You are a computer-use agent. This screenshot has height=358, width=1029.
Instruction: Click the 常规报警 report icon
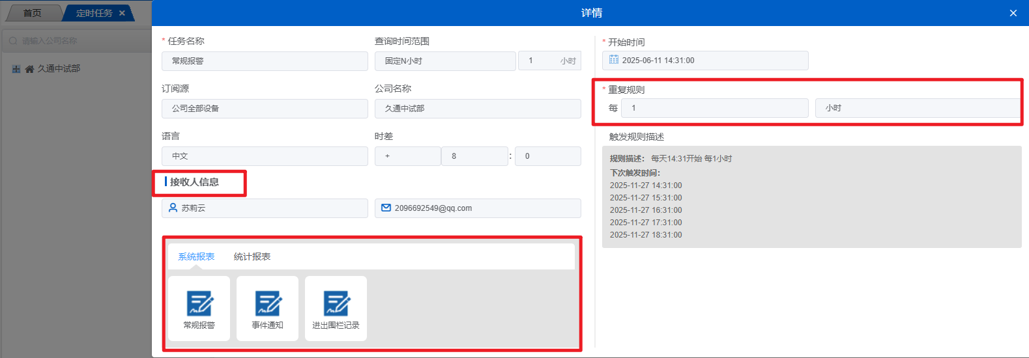click(x=199, y=304)
